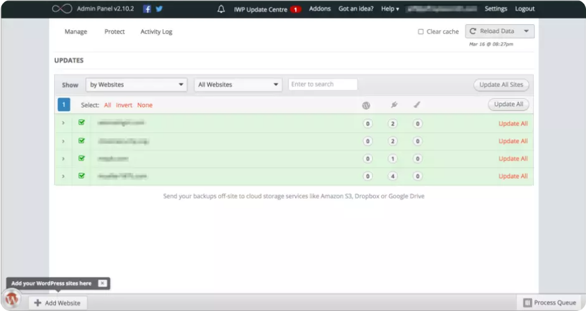Uncheck the fourth website row checkbox
Screen dimensions: 586x311
click(81, 176)
